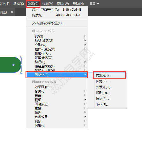The image size is (142, 142).
Task: Expand the 艺术效果 submenu
Action: point(57,117)
